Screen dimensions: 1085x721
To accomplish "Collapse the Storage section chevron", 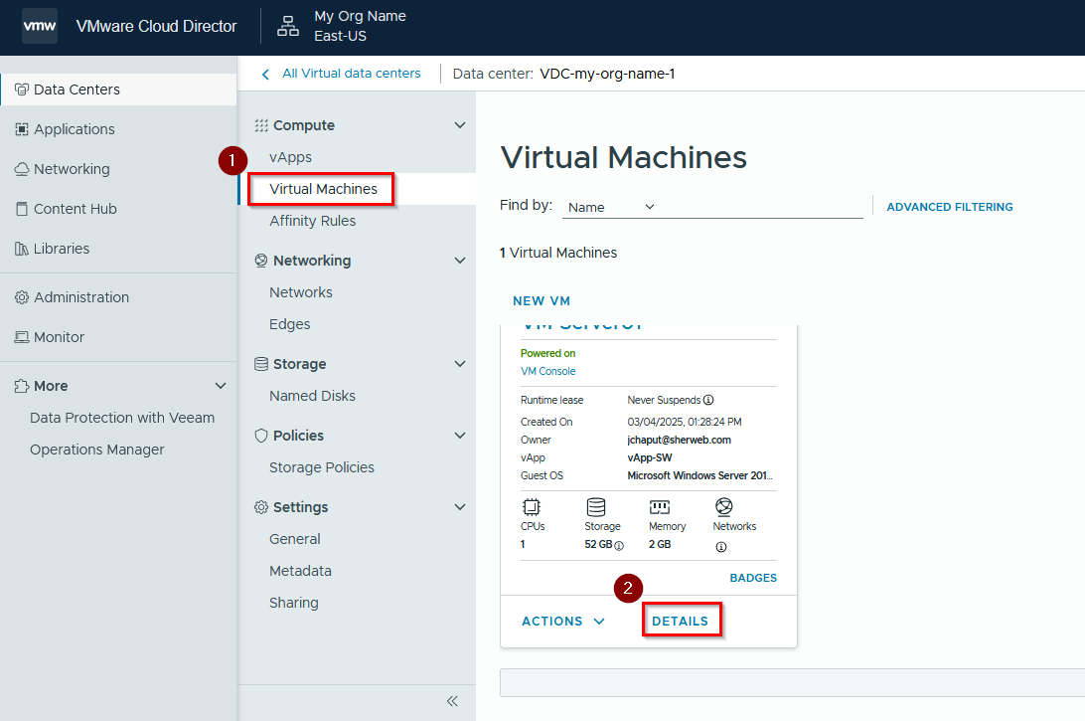I will [x=459, y=364].
